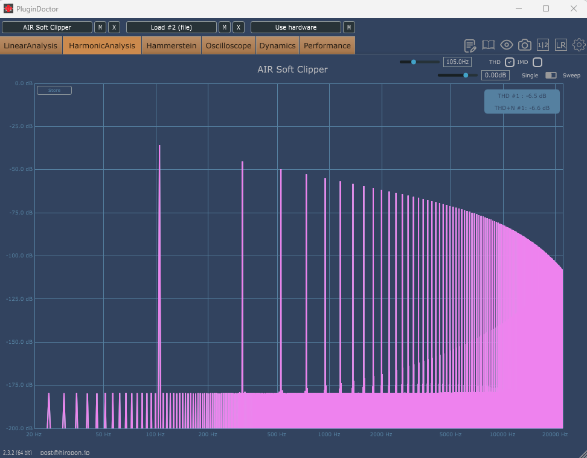The image size is (587, 458).
Task: Click the level dB slider handle
Action: (x=466, y=76)
